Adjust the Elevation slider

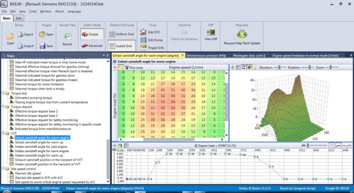pos(280,67)
